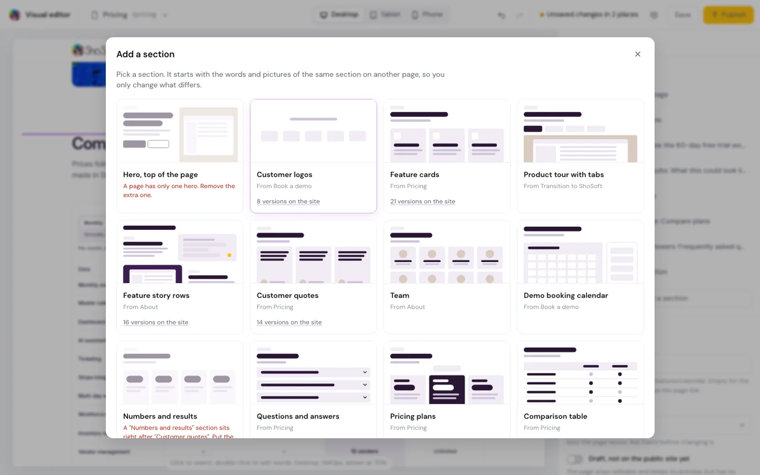Click the Pricing plans title text
Image resolution: width=760 pixels, height=475 pixels.
click(x=413, y=417)
